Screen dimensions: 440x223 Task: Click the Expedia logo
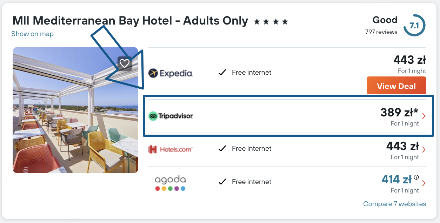[171, 73]
